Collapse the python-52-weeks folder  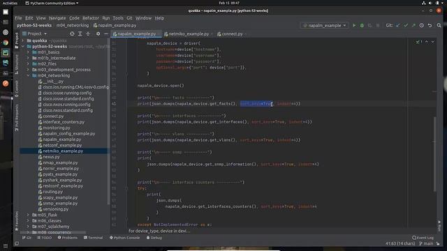(x=23, y=47)
